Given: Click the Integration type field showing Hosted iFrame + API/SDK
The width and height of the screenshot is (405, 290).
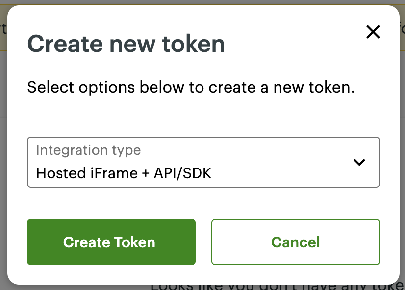Looking at the screenshot, I should [202, 162].
